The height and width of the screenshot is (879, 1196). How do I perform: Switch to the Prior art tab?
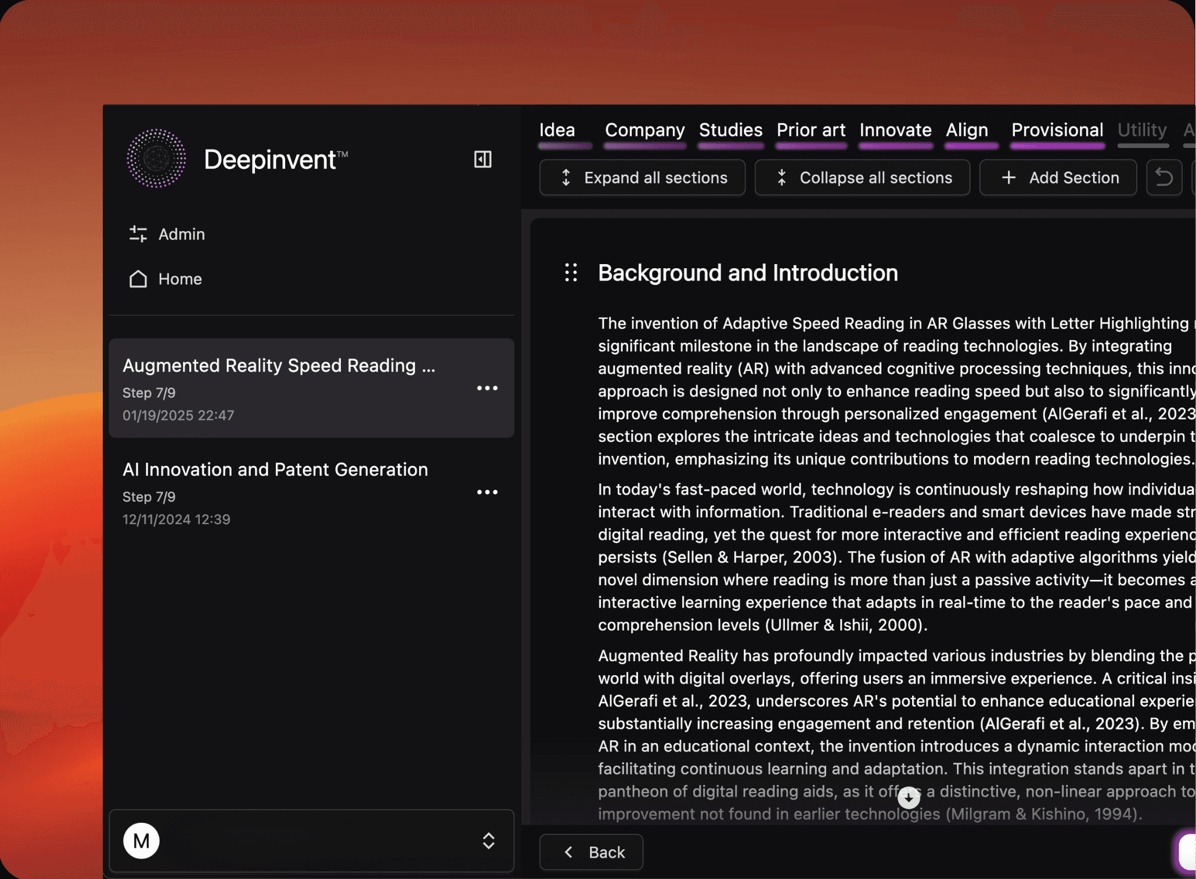tap(810, 131)
